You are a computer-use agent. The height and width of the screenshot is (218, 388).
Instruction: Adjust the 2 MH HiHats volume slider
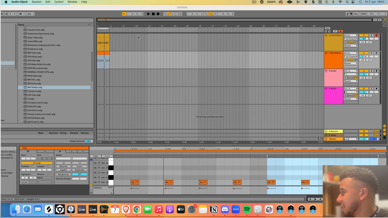click(364, 56)
